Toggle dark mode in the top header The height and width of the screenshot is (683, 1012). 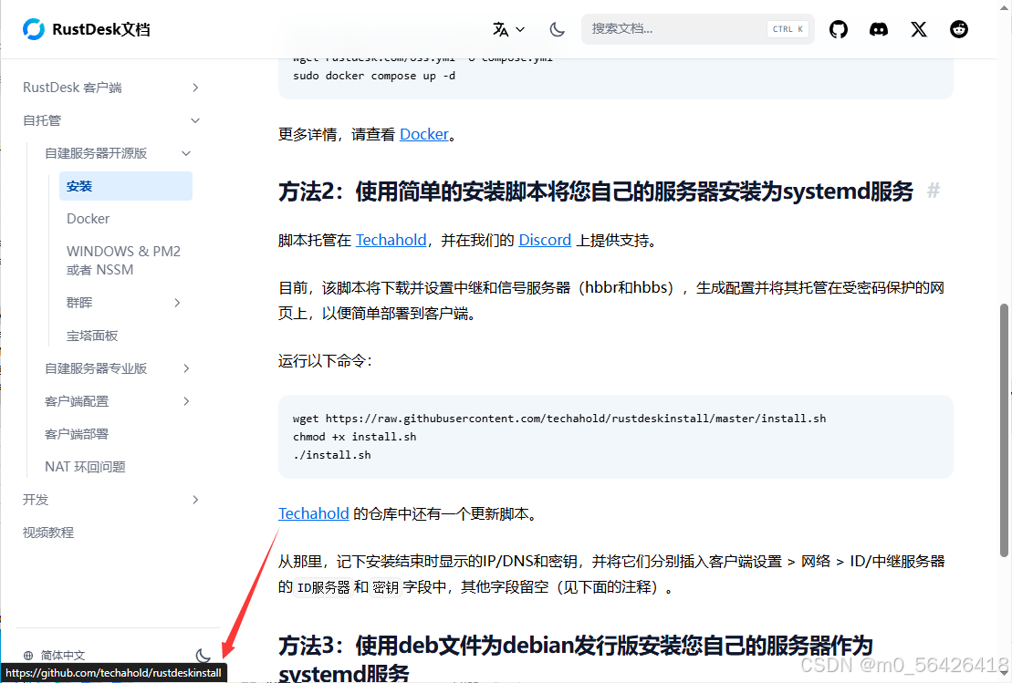[x=557, y=29]
